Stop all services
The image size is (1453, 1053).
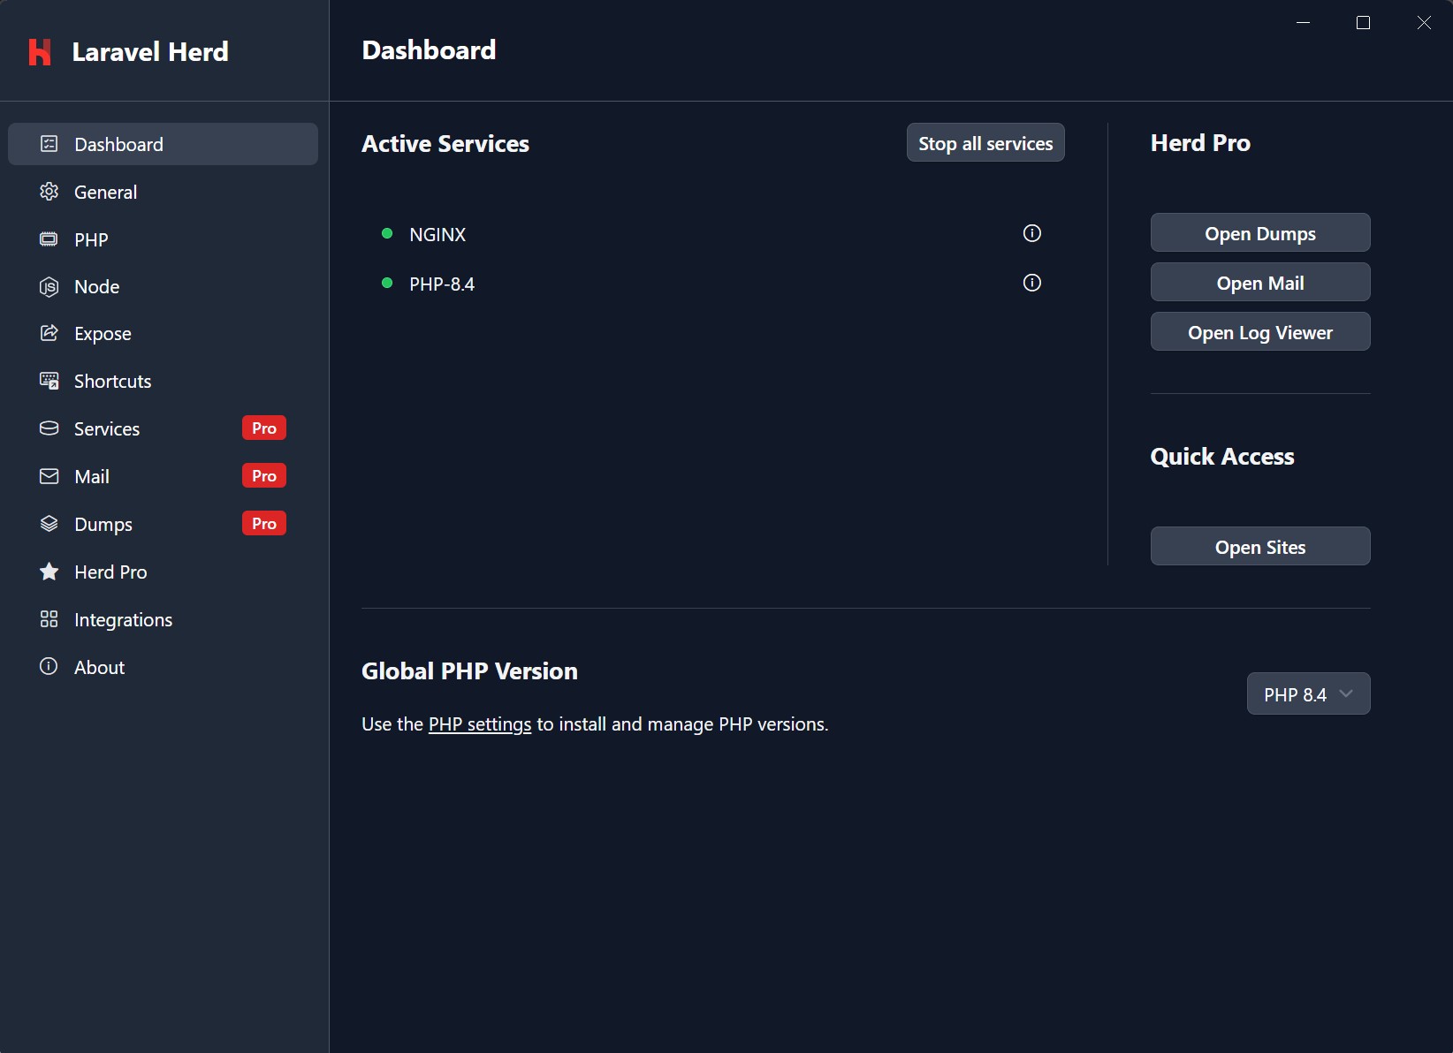coord(985,142)
